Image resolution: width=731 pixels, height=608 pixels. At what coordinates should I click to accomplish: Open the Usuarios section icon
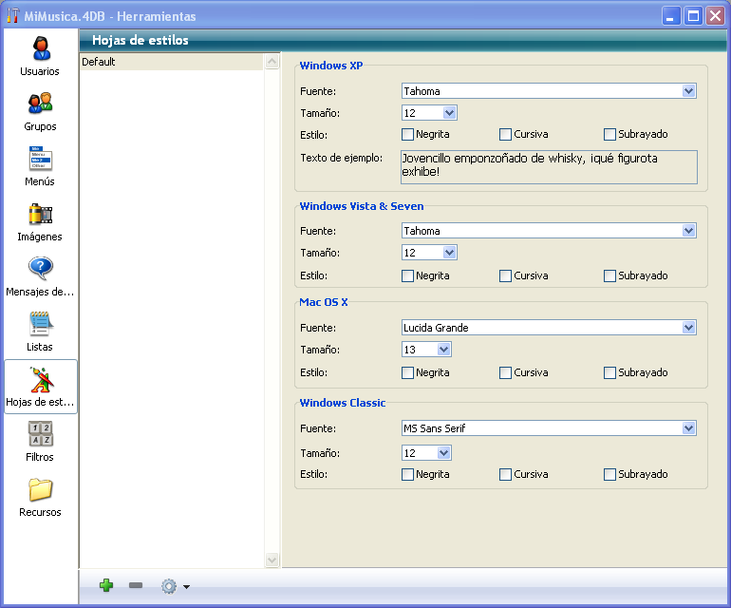click(x=40, y=48)
